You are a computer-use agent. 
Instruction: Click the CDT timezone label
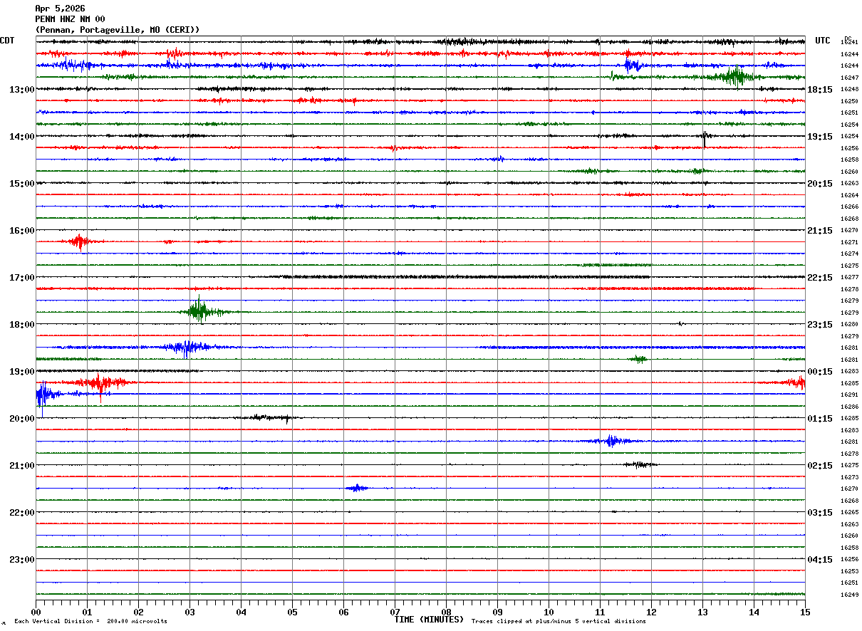[x=7, y=41]
